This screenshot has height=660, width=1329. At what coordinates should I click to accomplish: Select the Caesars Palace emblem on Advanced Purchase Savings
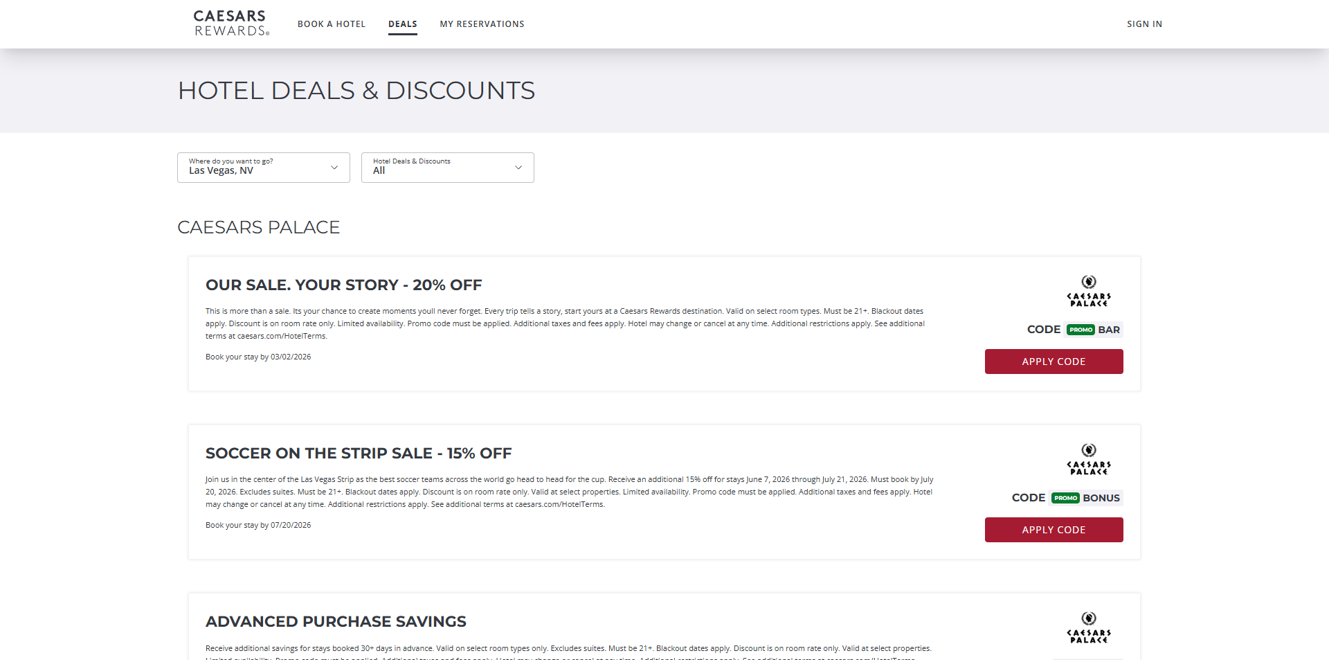point(1089,627)
